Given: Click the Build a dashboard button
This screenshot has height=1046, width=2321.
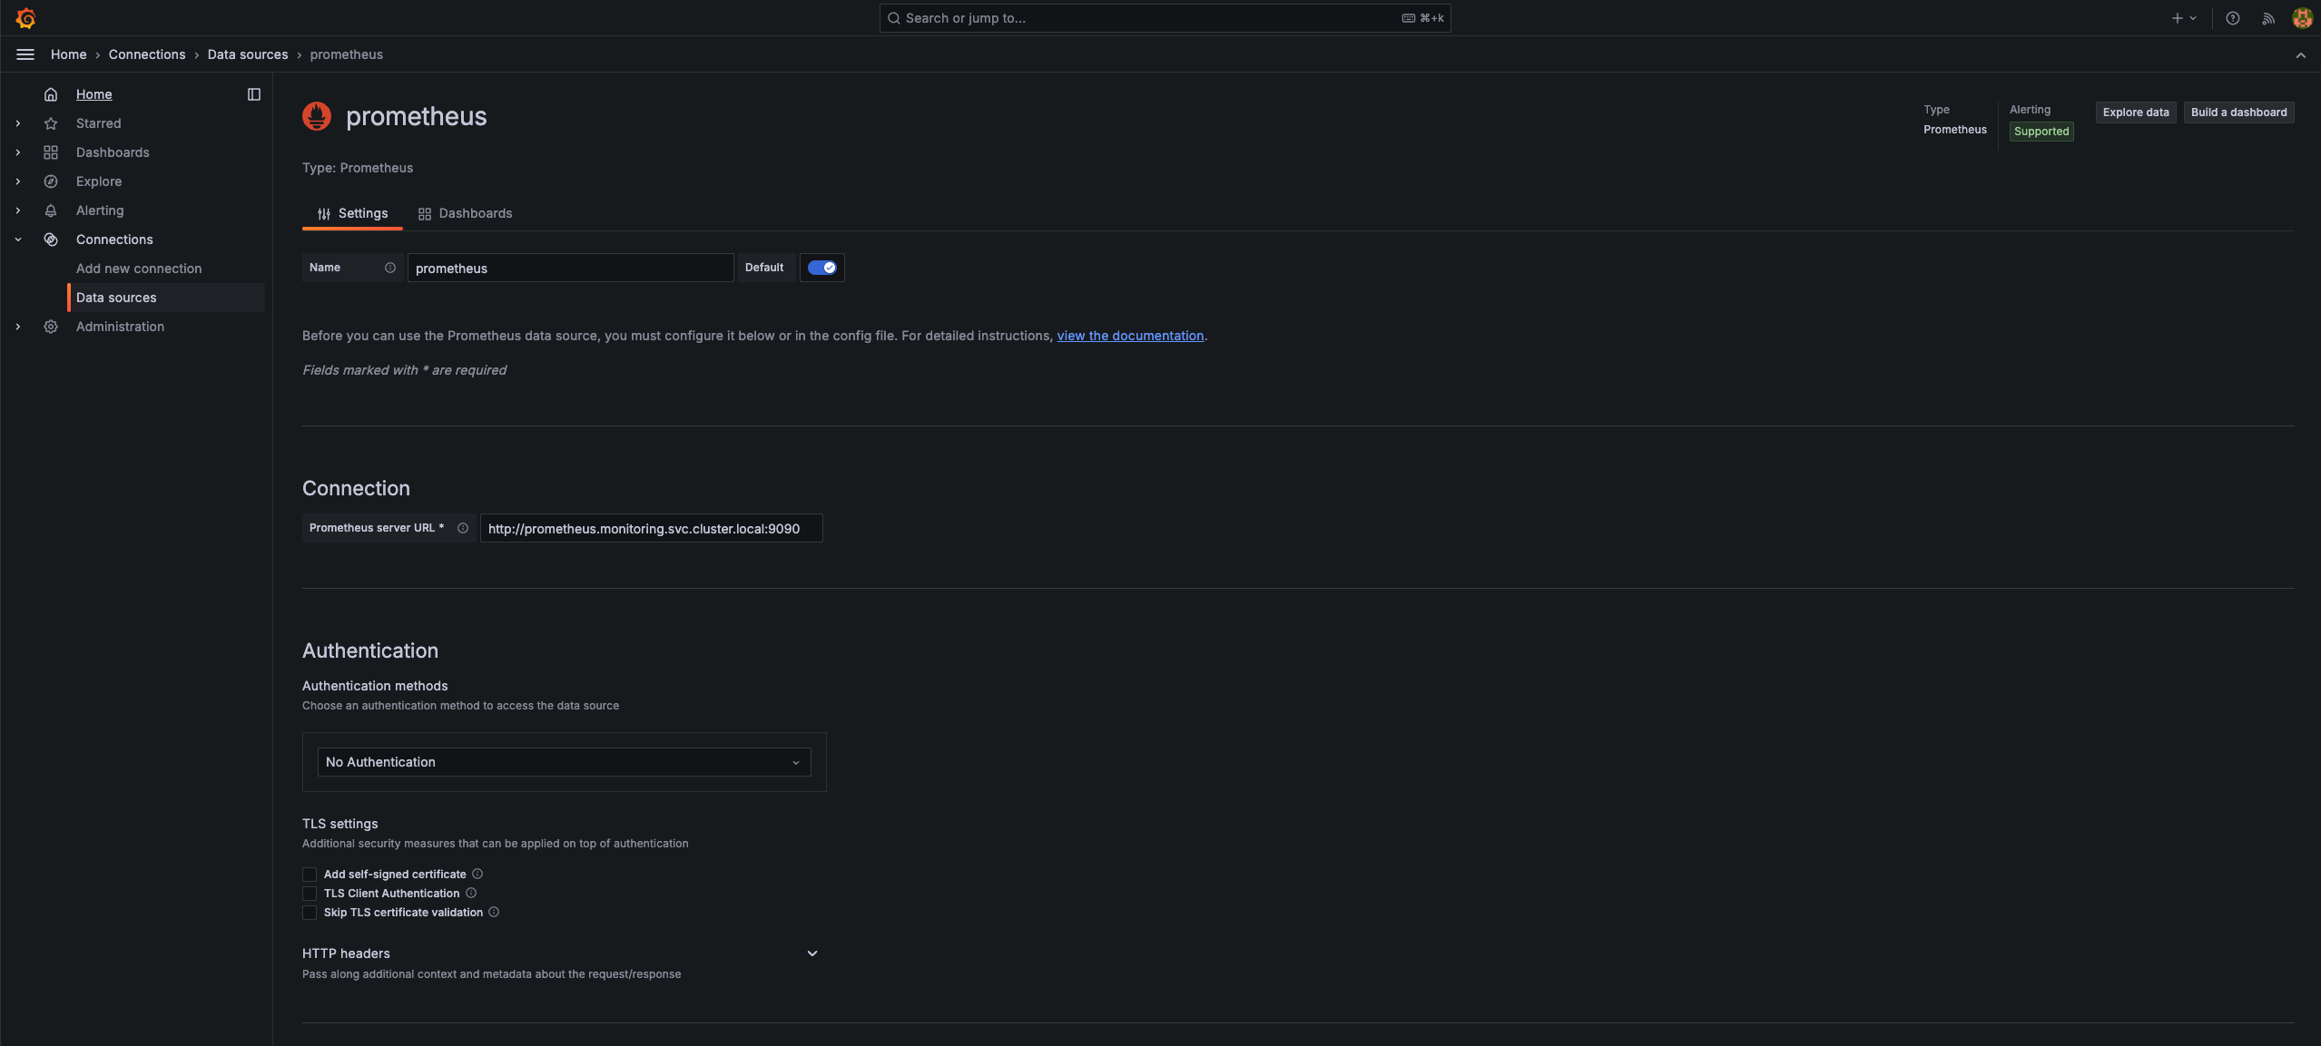Looking at the screenshot, I should 2237,112.
